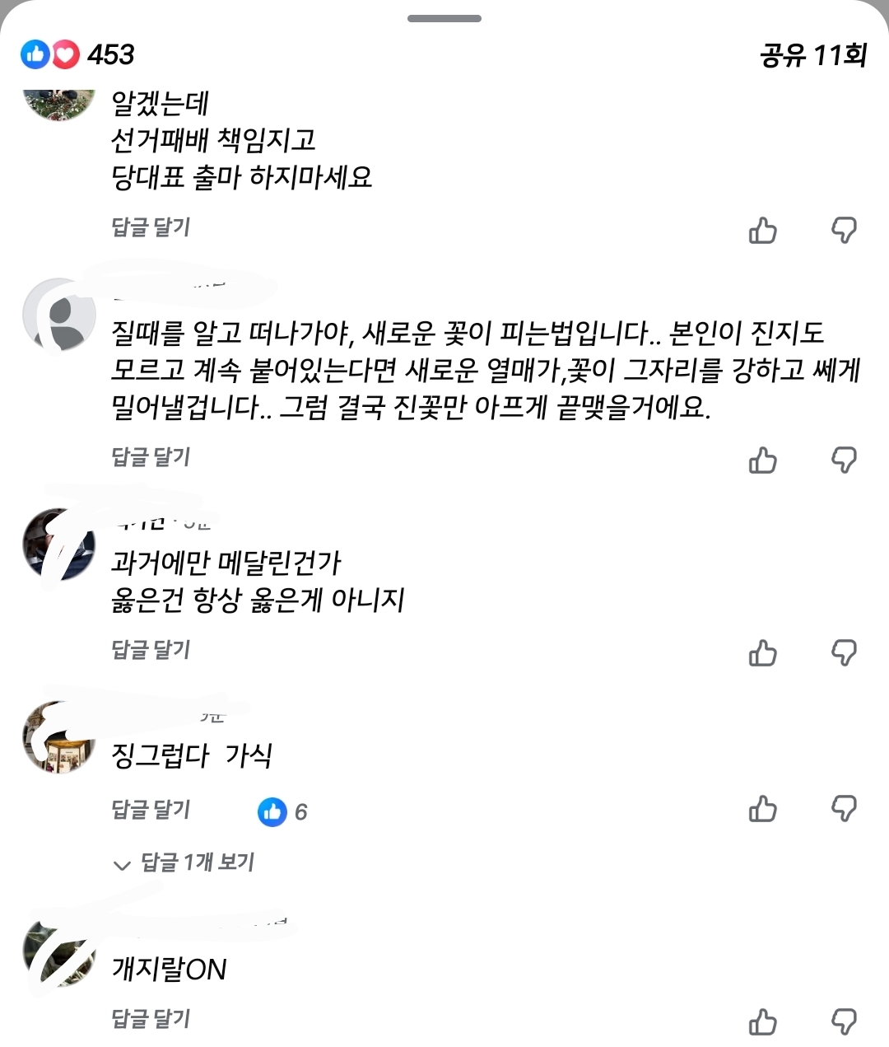Dislike the 과거에만 메달린건가 comment
Image resolution: width=889 pixels, height=1047 pixels.
click(844, 653)
